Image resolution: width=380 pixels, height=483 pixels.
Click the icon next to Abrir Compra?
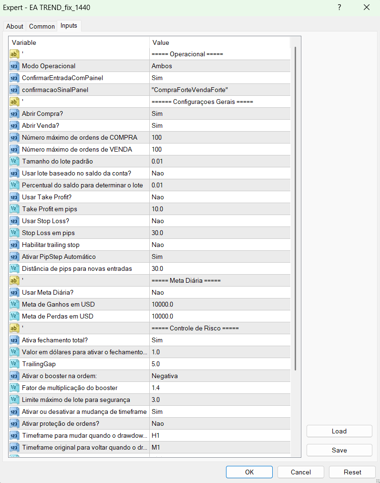[x=14, y=113]
